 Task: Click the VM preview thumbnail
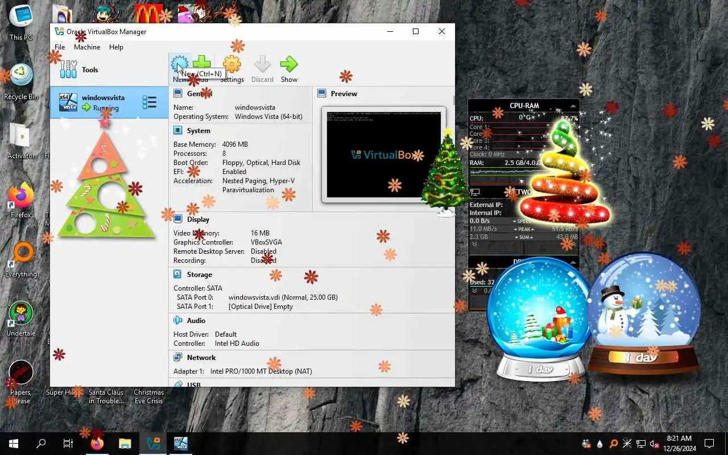(x=384, y=155)
